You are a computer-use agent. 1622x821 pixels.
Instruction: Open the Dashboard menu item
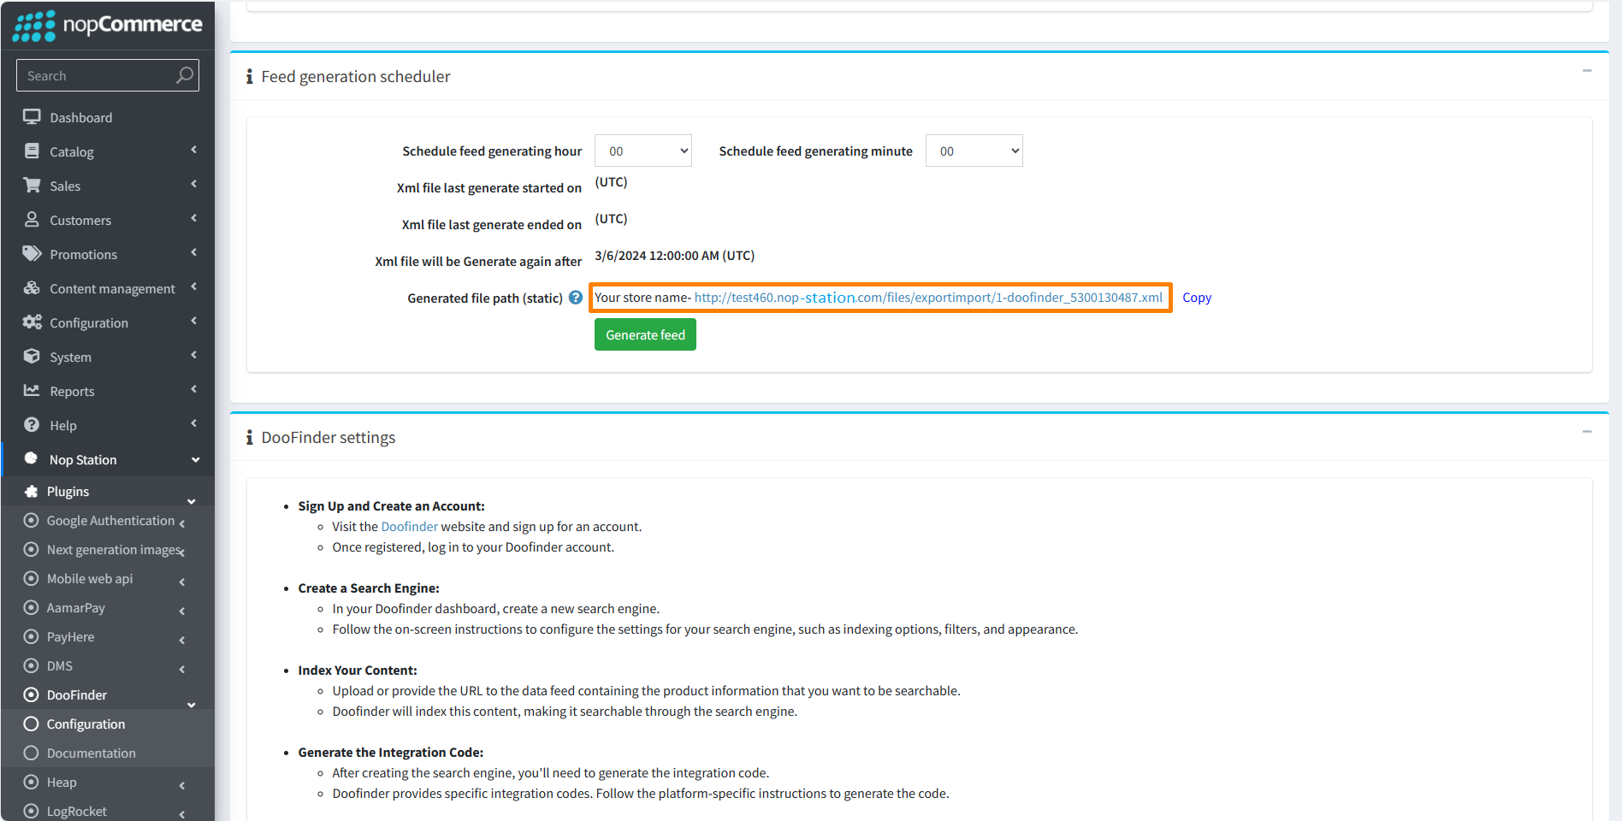pos(108,117)
